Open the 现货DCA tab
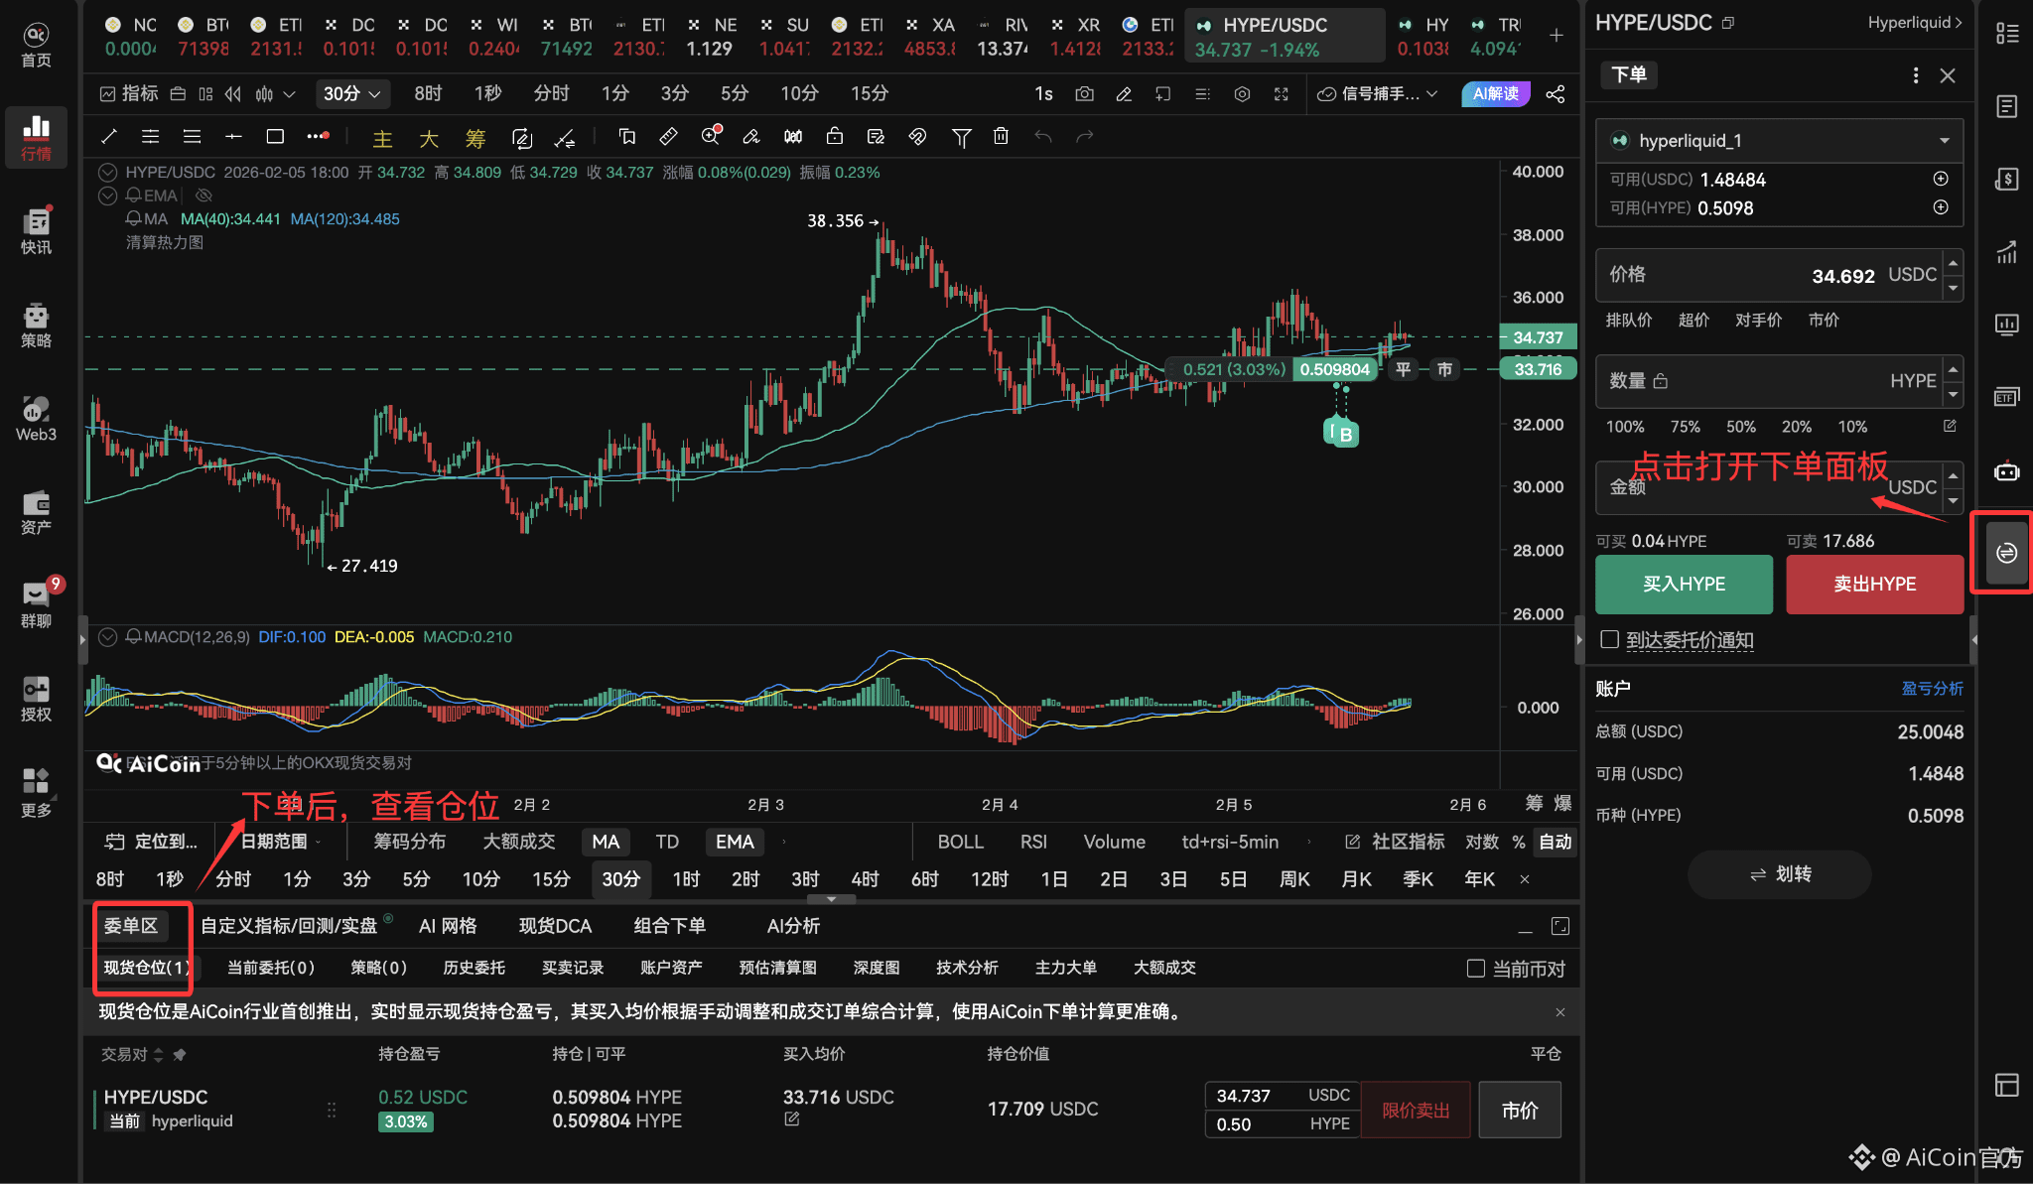The image size is (2033, 1184). pos(555,925)
